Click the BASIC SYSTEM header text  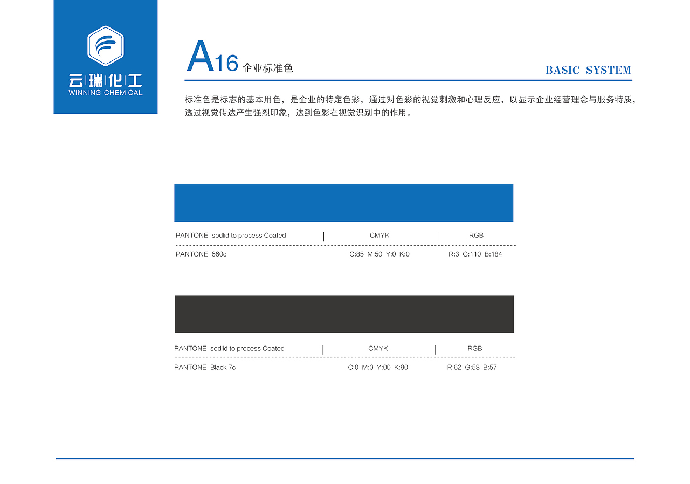click(x=588, y=70)
